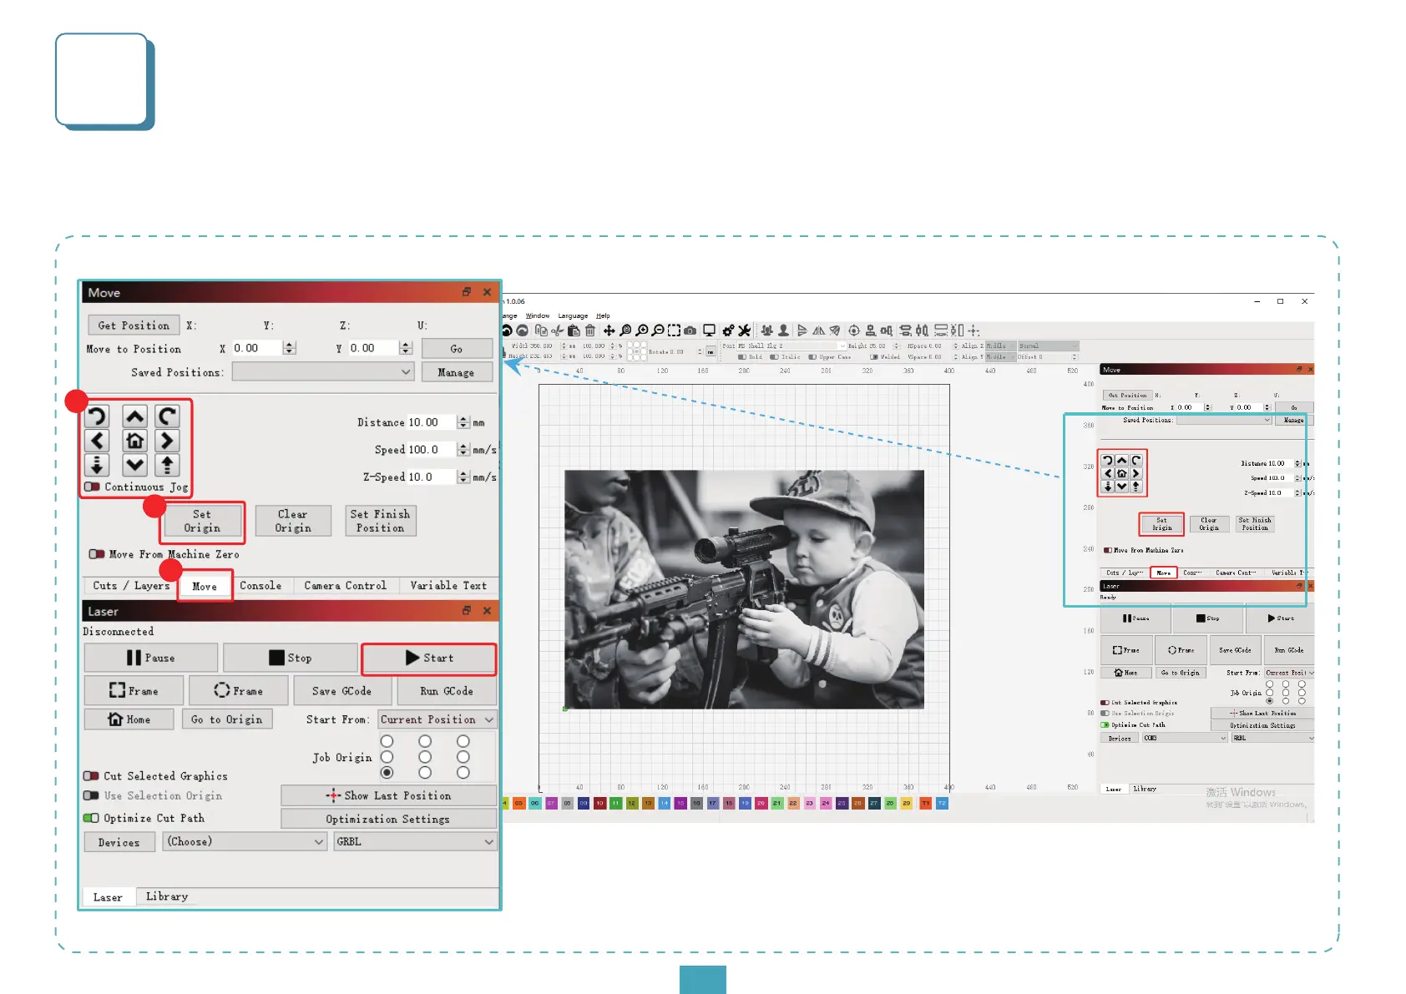Click the home icon in enlarged jog pad
Viewport: 1406px width, 994px height.
[134, 441]
